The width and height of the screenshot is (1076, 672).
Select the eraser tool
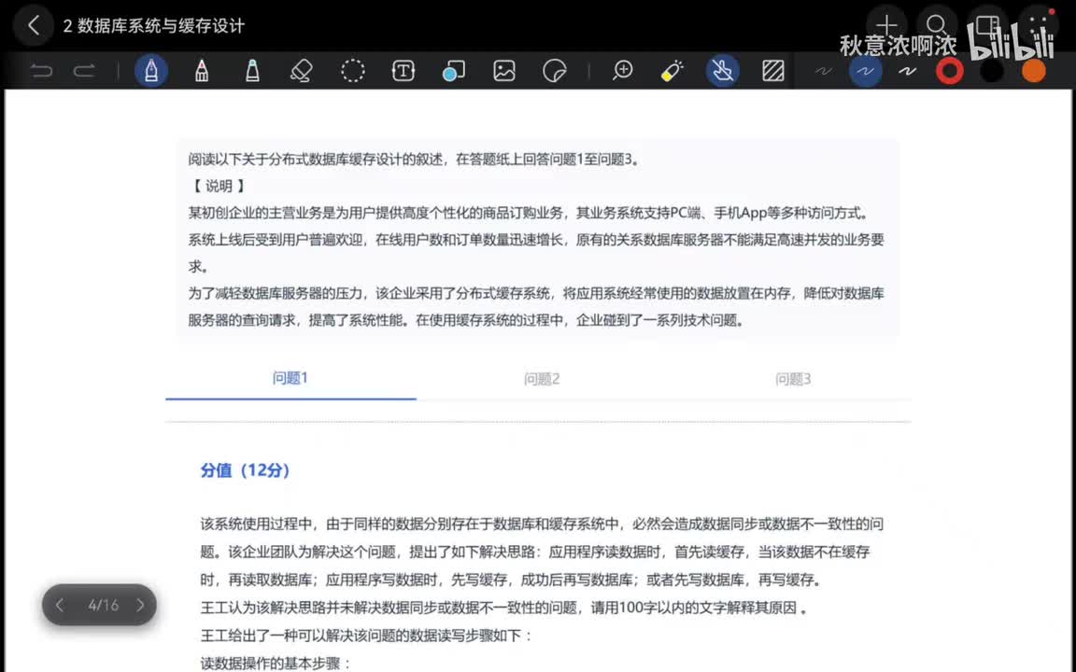302,71
